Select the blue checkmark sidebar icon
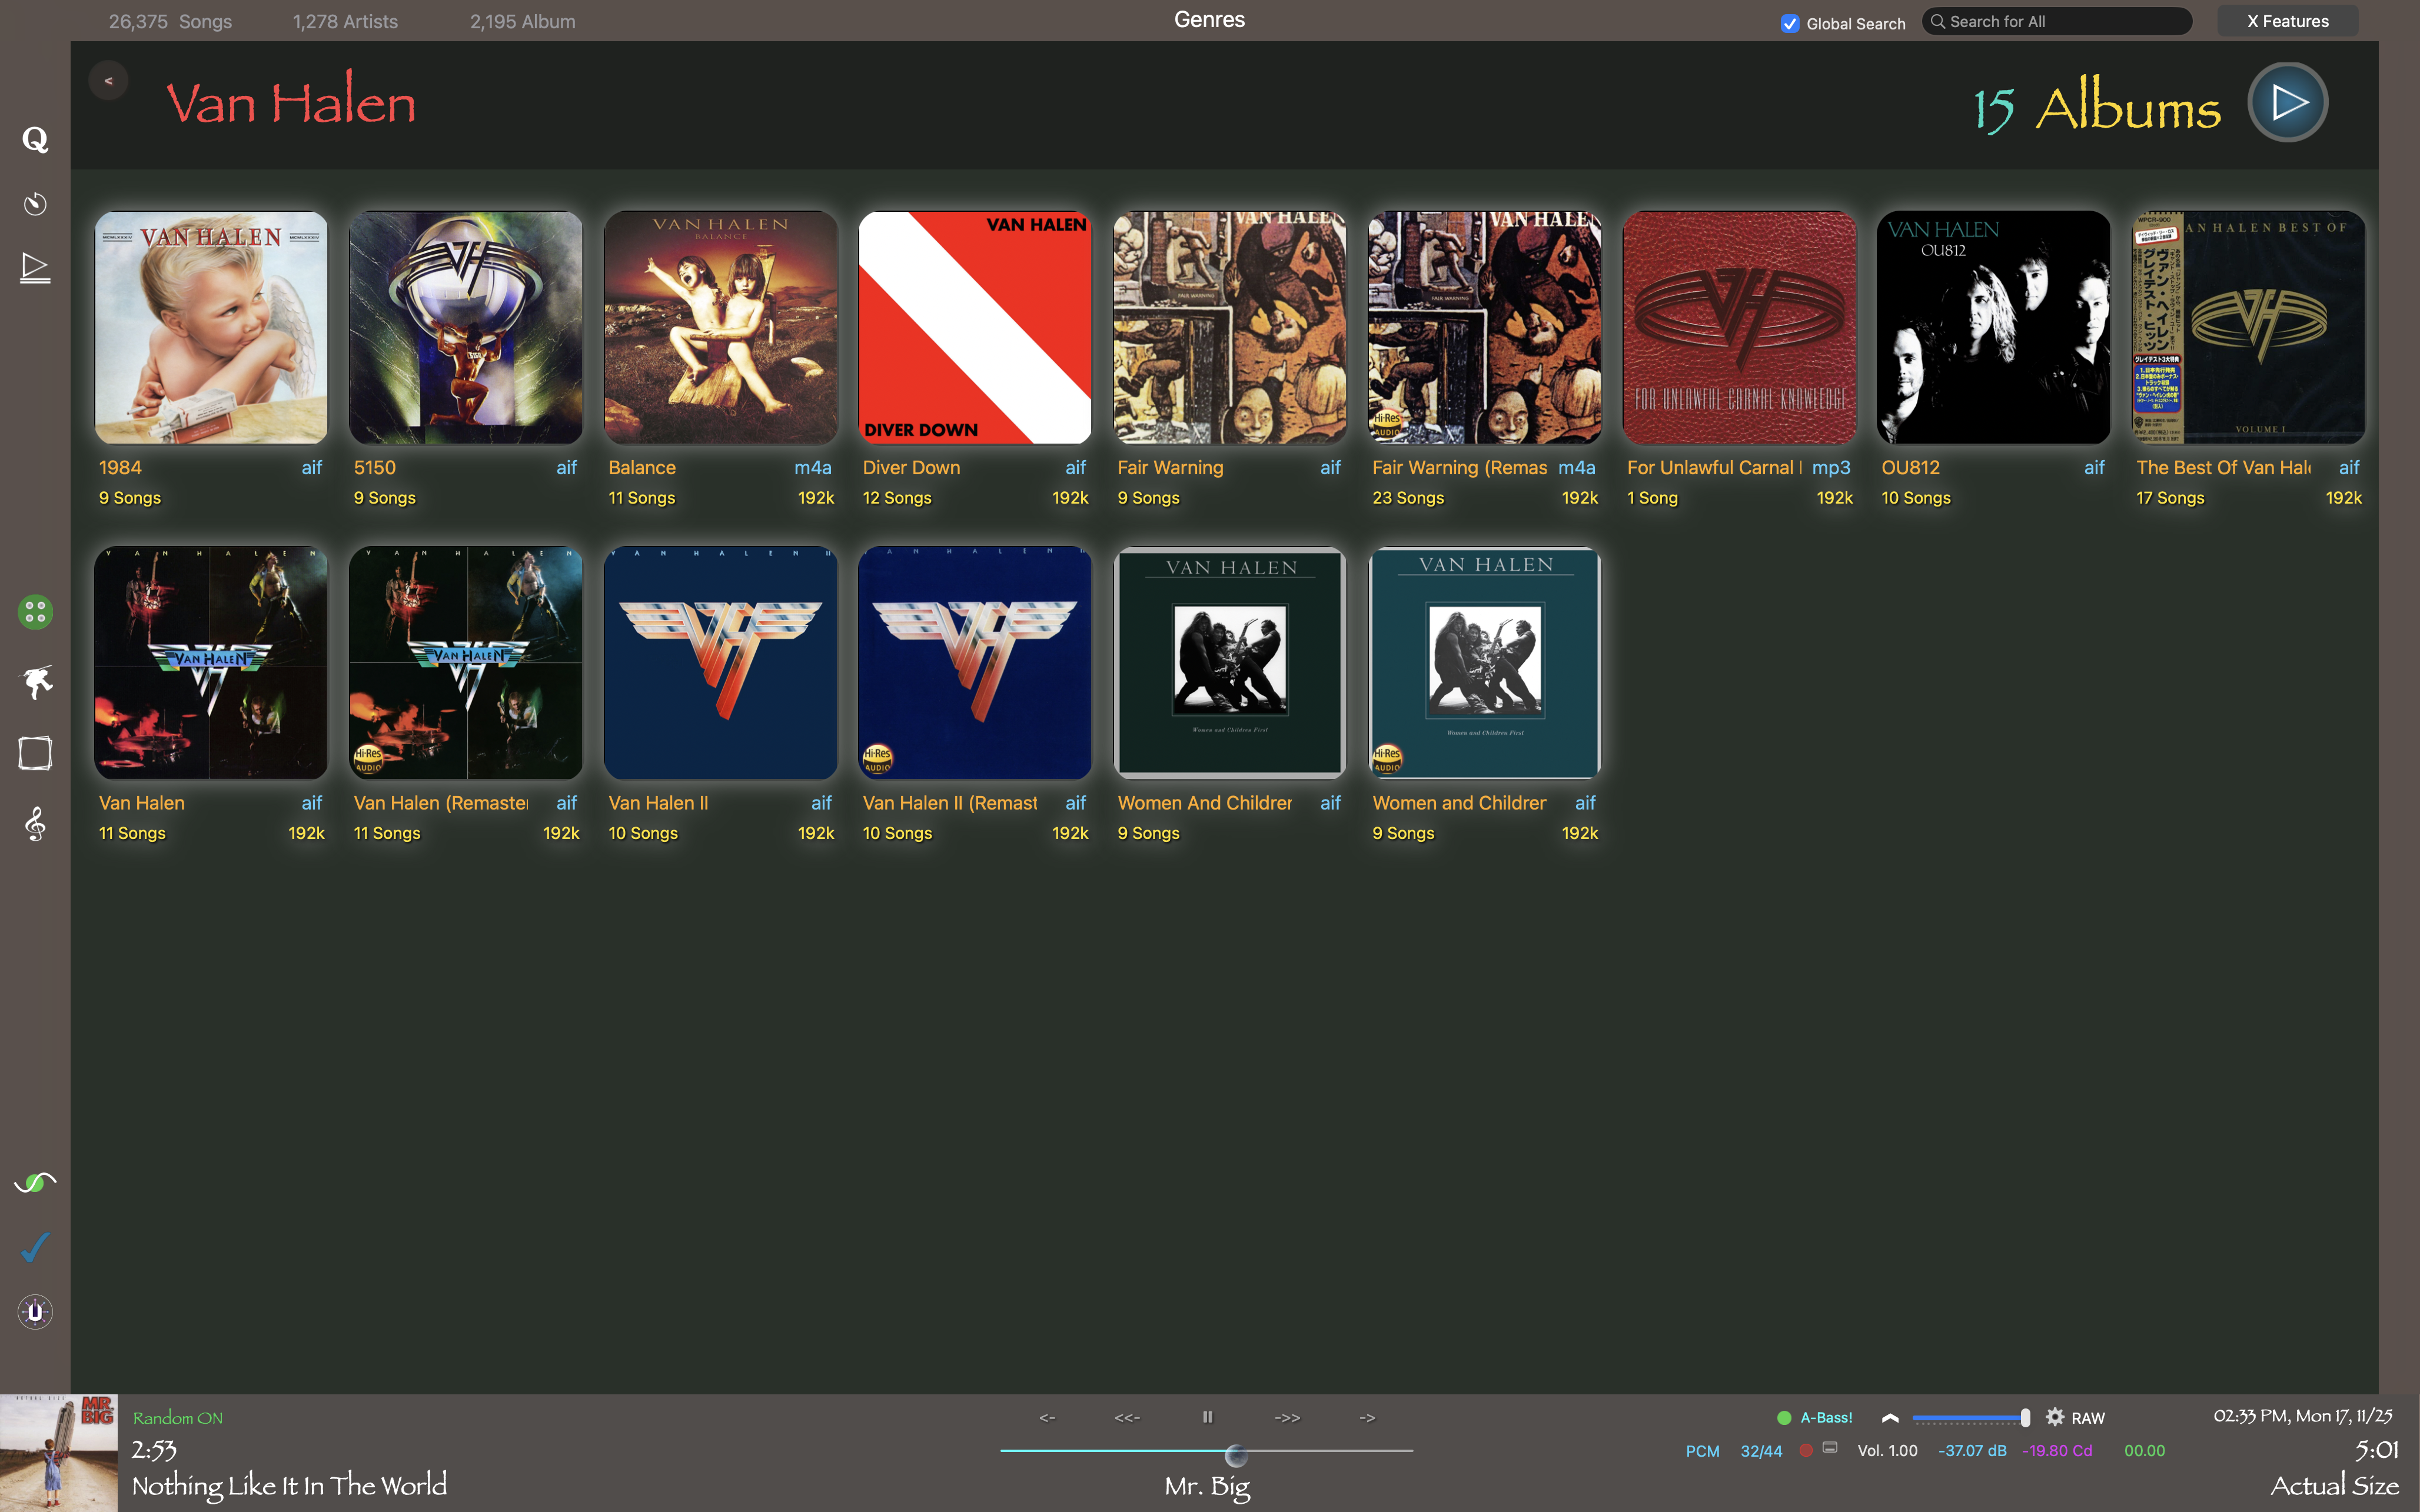Viewport: 2420px width, 1512px height. point(35,1247)
